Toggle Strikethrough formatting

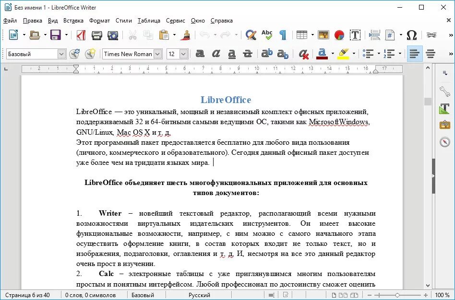(x=247, y=54)
